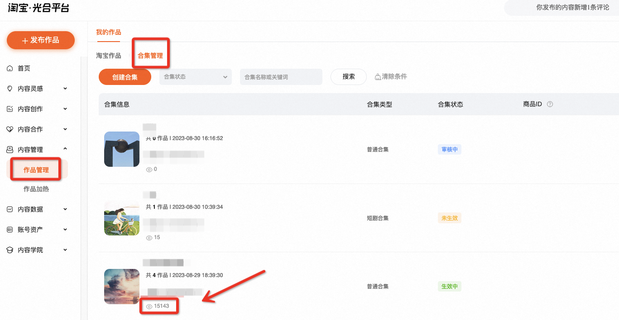Click the home icon beside 首页
This screenshot has height=320, width=619.
pos(10,68)
